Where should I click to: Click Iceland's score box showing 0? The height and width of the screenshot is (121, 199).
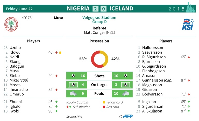click(103, 9)
